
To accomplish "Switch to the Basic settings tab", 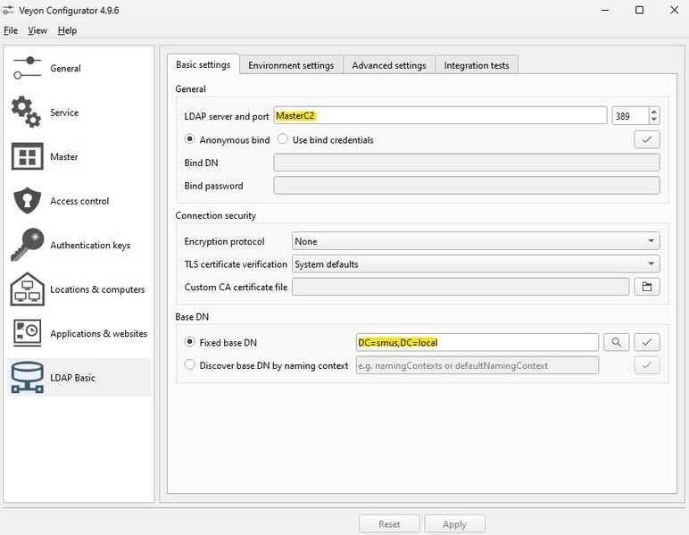I will 203,64.
